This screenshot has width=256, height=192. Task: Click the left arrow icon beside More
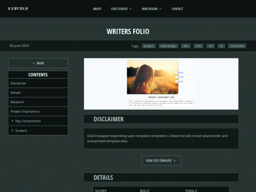(34, 63)
